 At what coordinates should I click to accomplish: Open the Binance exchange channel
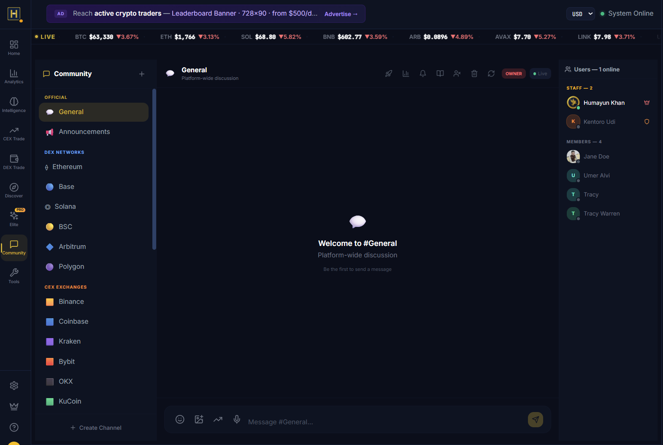coord(94,302)
